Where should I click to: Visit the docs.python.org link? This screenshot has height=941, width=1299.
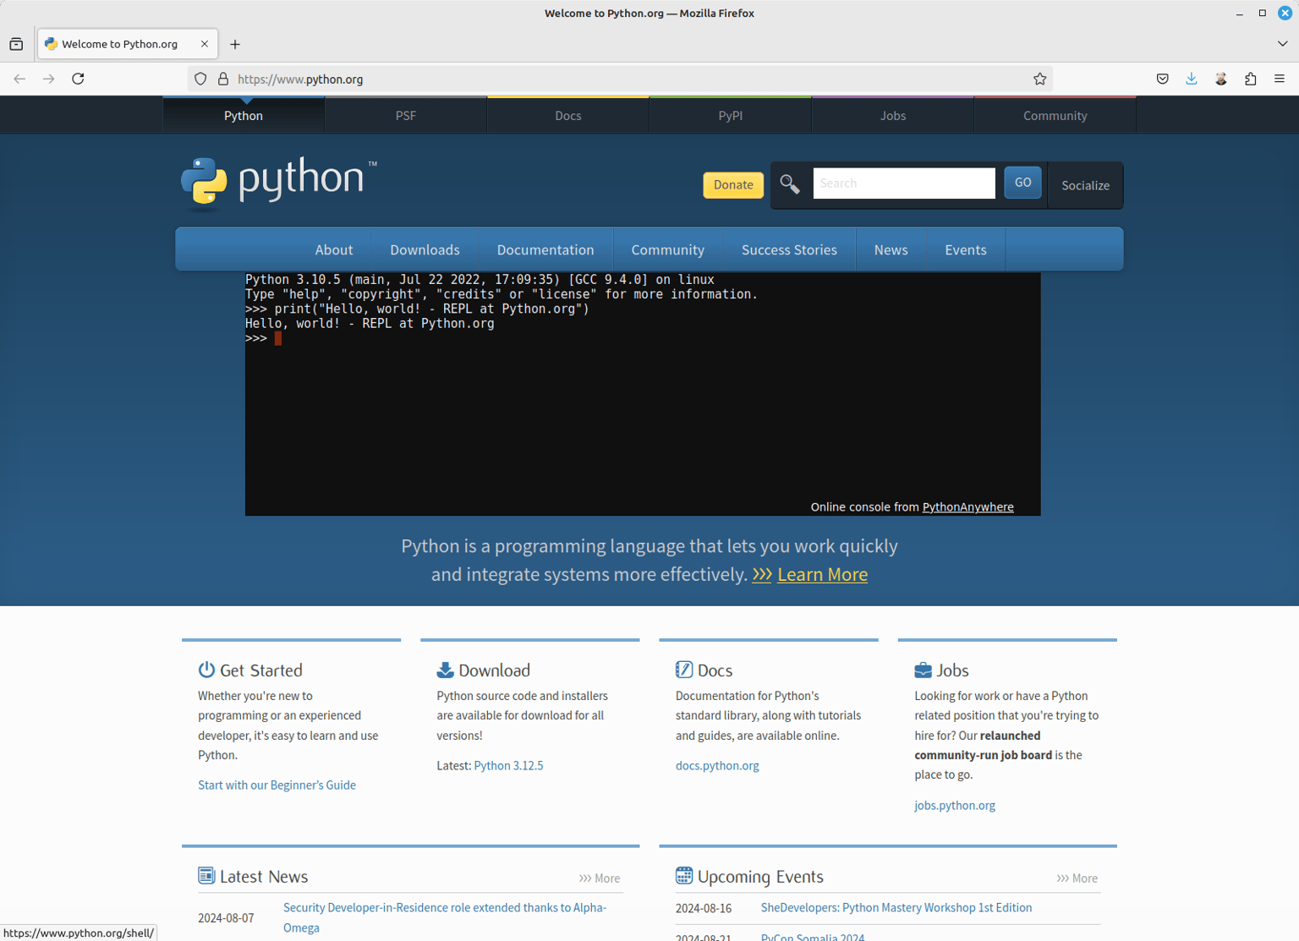717,765
